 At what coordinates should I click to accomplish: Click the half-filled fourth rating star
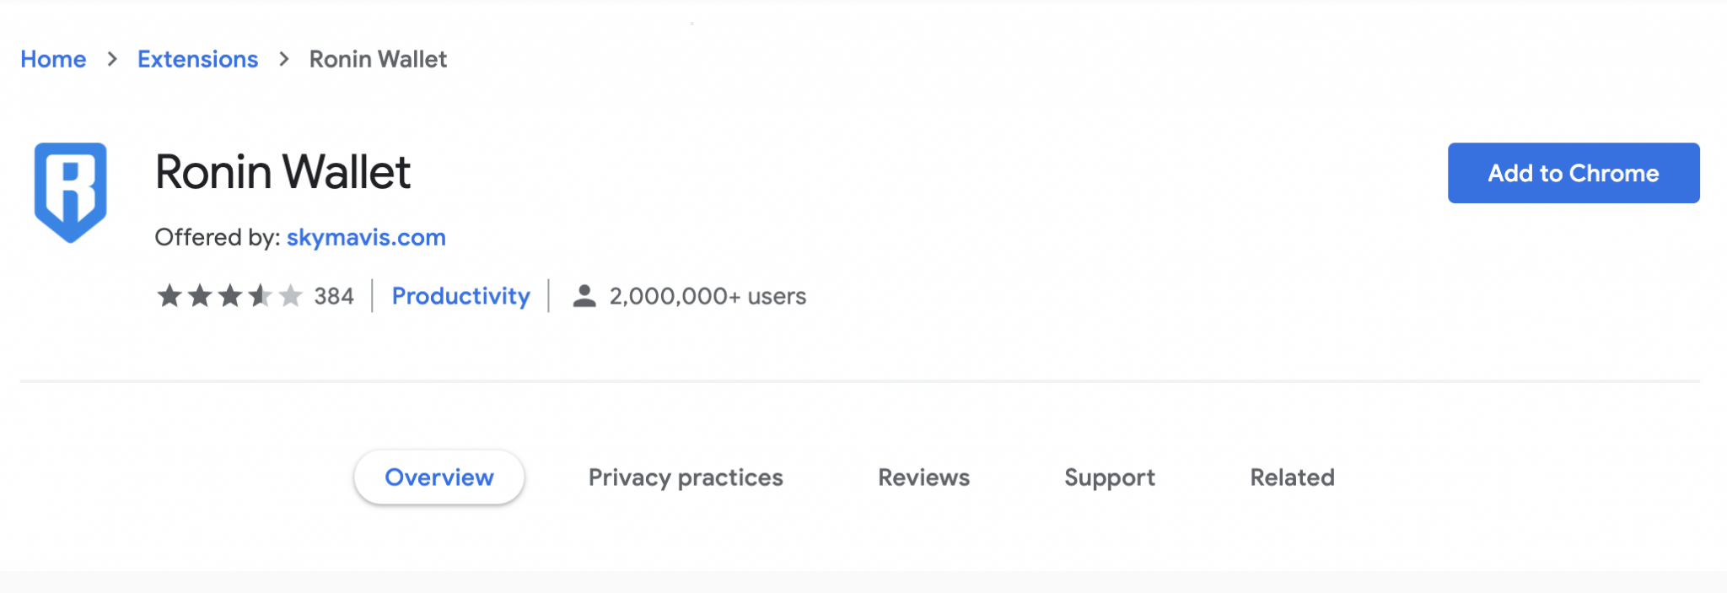point(261,296)
